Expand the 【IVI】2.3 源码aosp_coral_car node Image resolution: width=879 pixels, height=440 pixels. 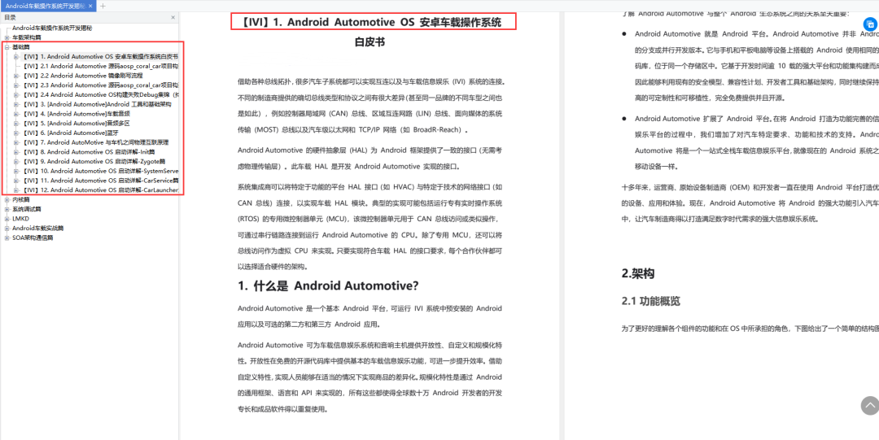15,85
